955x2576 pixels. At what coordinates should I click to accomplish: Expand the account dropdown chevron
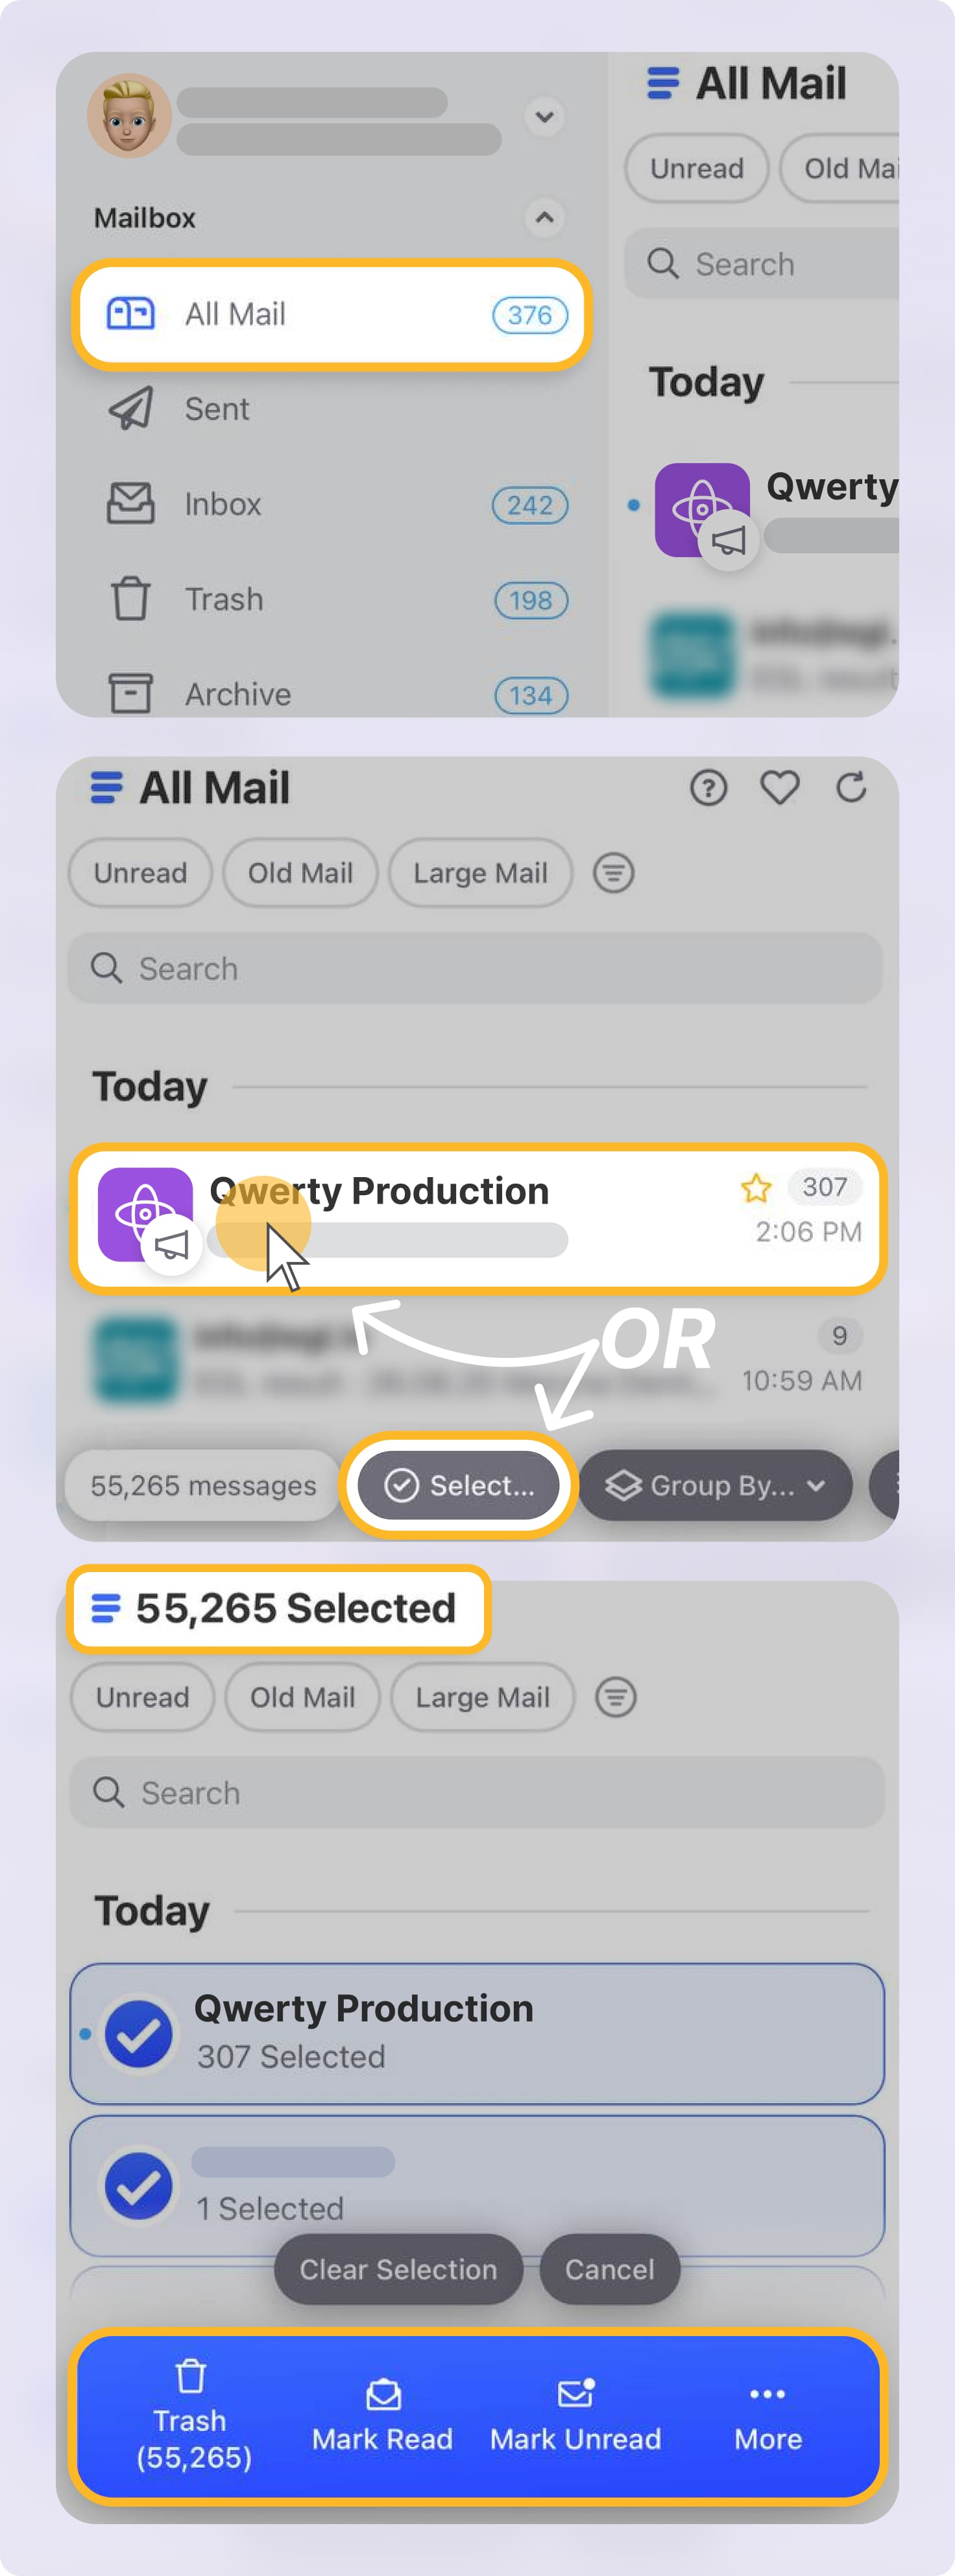544,117
